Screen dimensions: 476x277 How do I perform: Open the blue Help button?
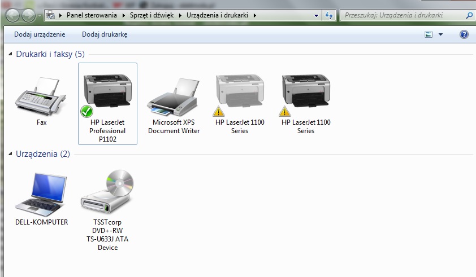(464, 34)
